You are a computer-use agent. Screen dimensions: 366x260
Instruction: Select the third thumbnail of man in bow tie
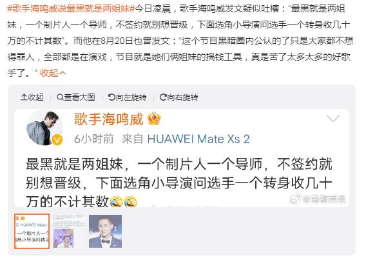click(105, 231)
